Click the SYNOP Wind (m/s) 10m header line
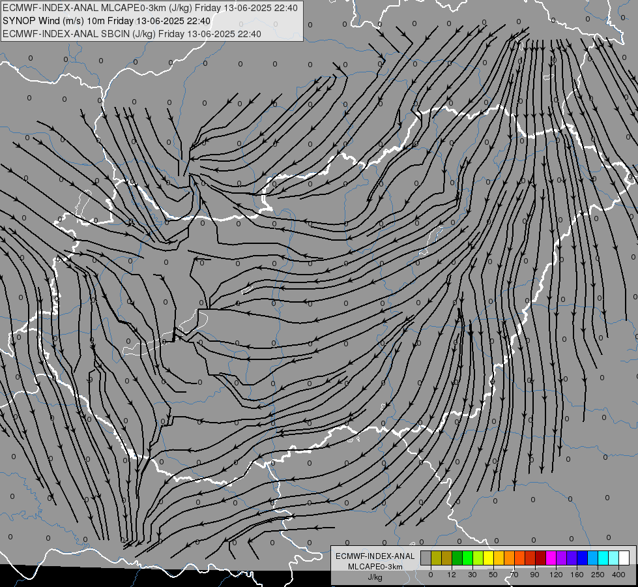This screenshot has width=638, height=587. tap(107, 21)
